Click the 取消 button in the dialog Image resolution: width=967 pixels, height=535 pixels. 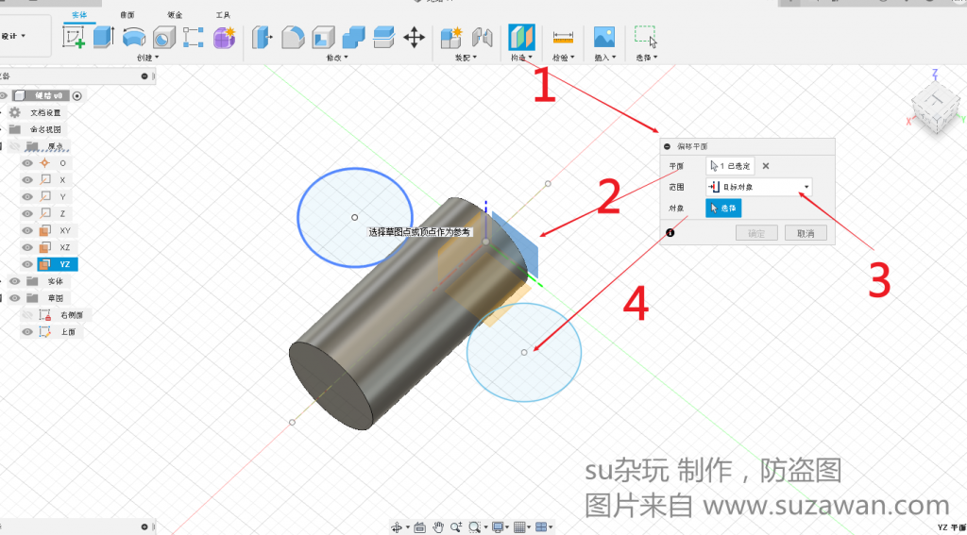click(806, 233)
